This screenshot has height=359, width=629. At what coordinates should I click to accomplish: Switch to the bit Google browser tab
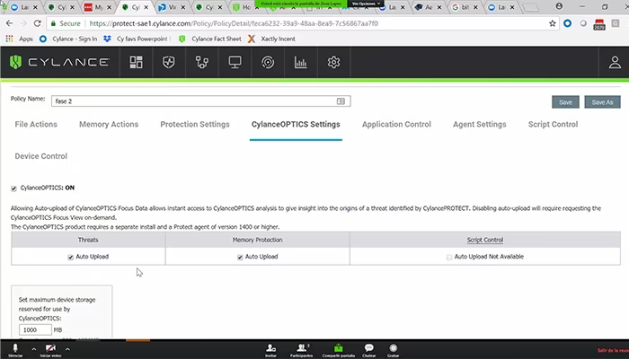click(465, 7)
